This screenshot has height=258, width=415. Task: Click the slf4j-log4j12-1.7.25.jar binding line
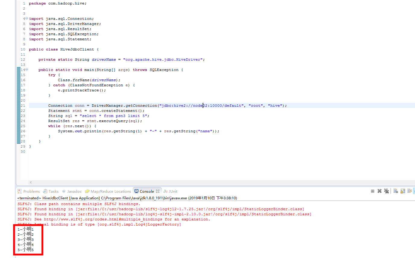[x=161, y=209]
